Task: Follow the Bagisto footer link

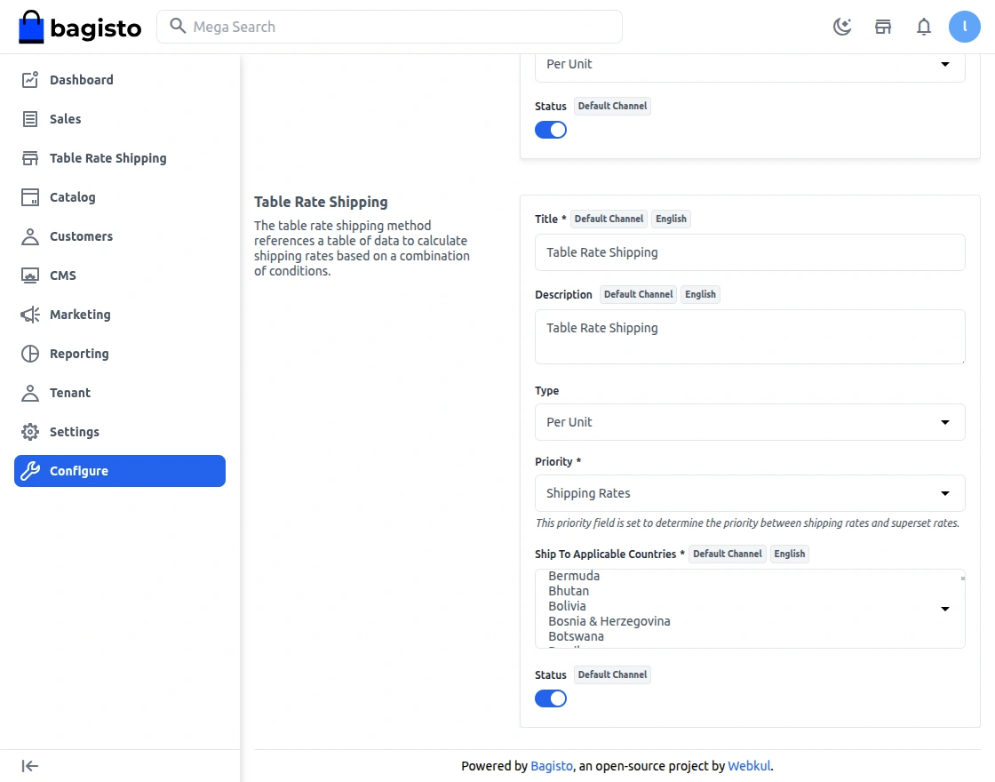Action: [552, 766]
